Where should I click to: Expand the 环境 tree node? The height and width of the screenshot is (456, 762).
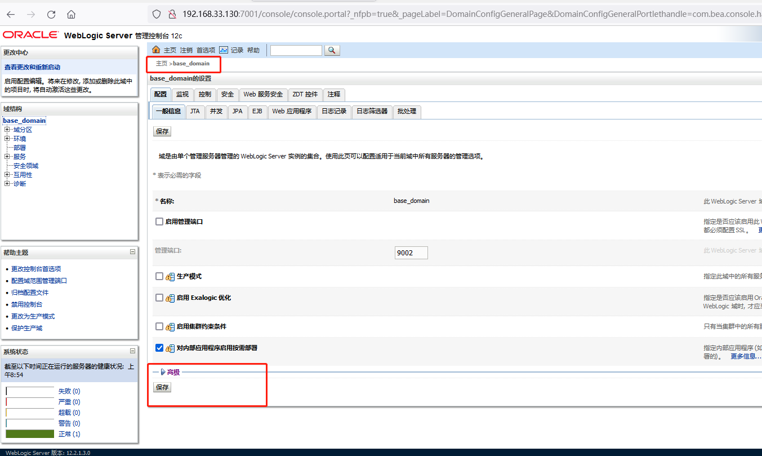coord(7,139)
